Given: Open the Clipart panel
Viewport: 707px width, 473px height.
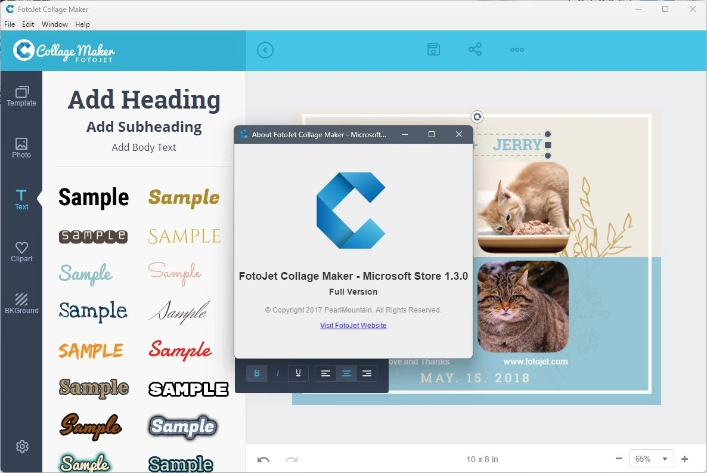Looking at the screenshot, I should coord(21,252).
